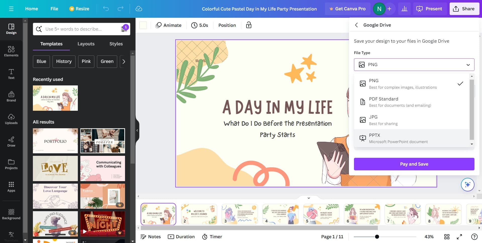Hide the page thumbnails strip
The width and height of the screenshot is (482, 243).
(x=309, y=198)
